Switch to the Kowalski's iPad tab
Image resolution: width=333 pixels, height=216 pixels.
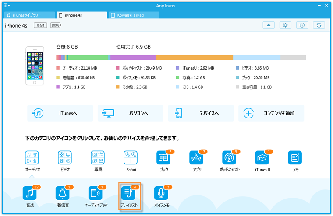(134, 15)
